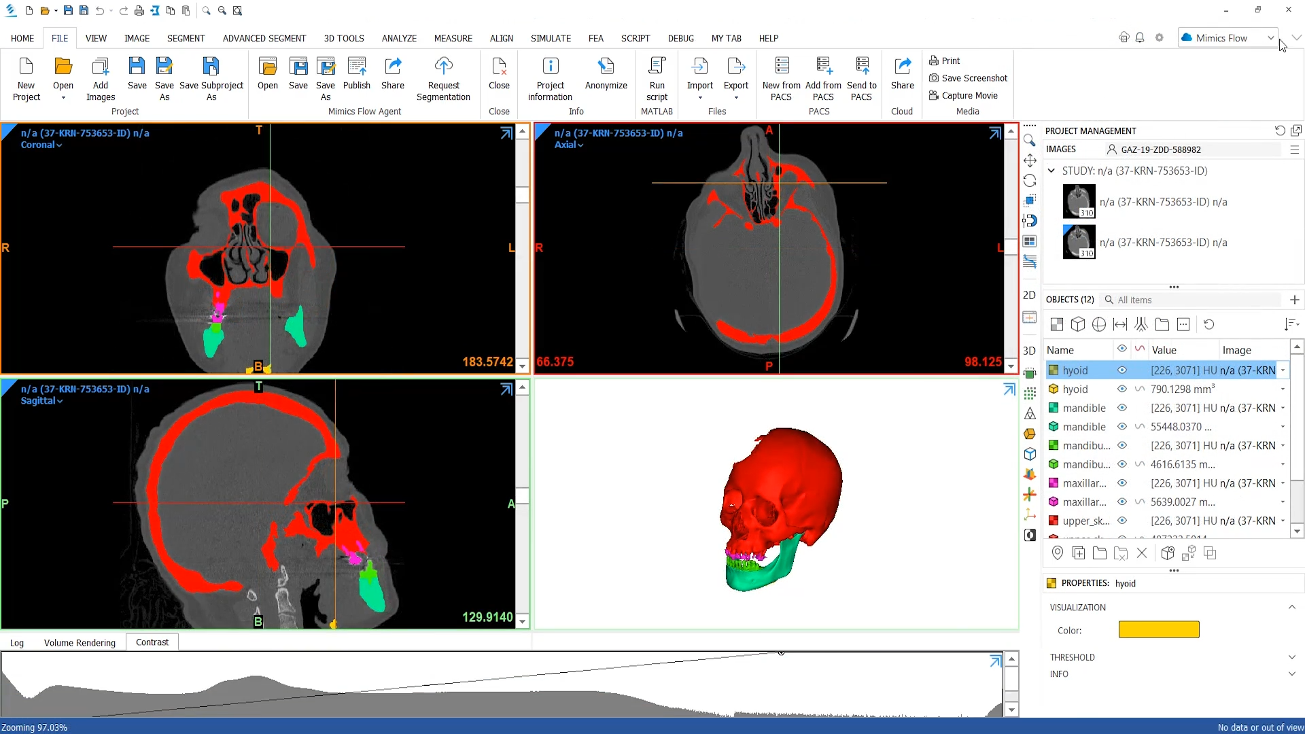This screenshot has height=734, width=1305.
Task: Collapse the STUDY n/a tree node
Action: click(x=1051, y=171)
